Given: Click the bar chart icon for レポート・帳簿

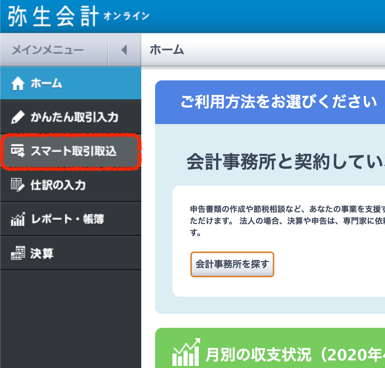Looking at the screenshot, I should click(18, 219).
